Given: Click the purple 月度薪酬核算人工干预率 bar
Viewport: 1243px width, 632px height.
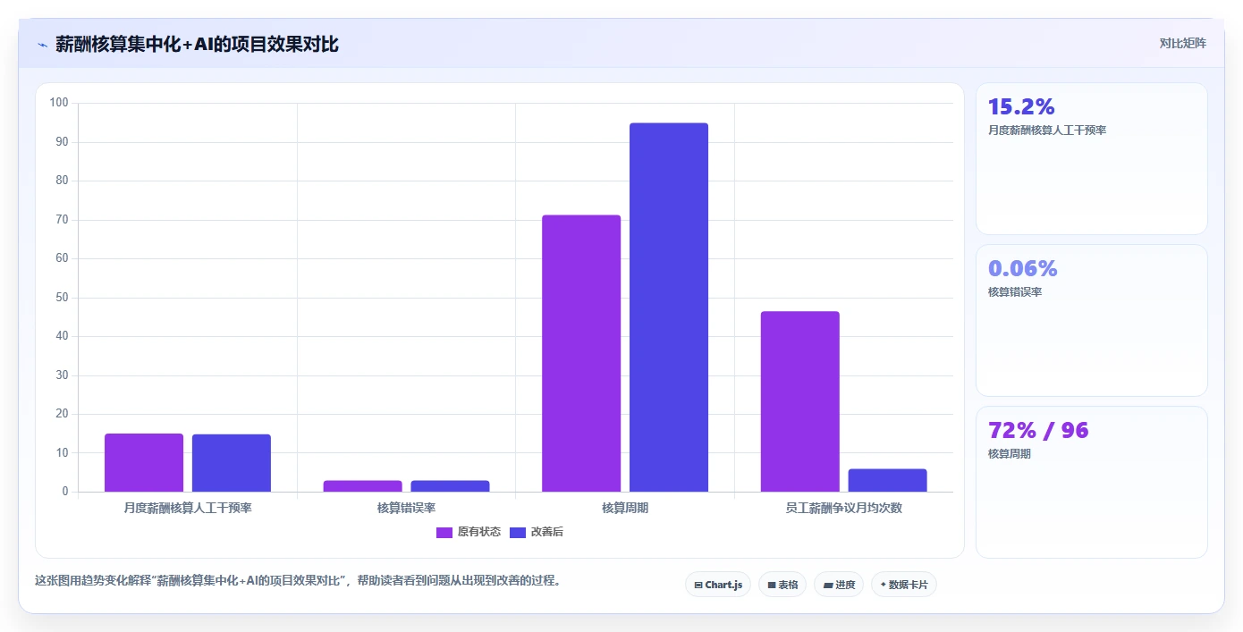Looking at the screenshot, I should pyautogui.click(x=144, y=462).
